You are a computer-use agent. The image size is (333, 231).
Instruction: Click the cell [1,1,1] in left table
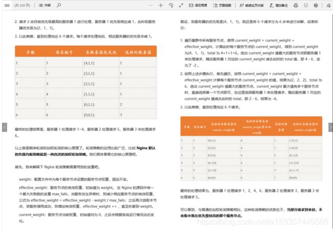coord(89,94)
